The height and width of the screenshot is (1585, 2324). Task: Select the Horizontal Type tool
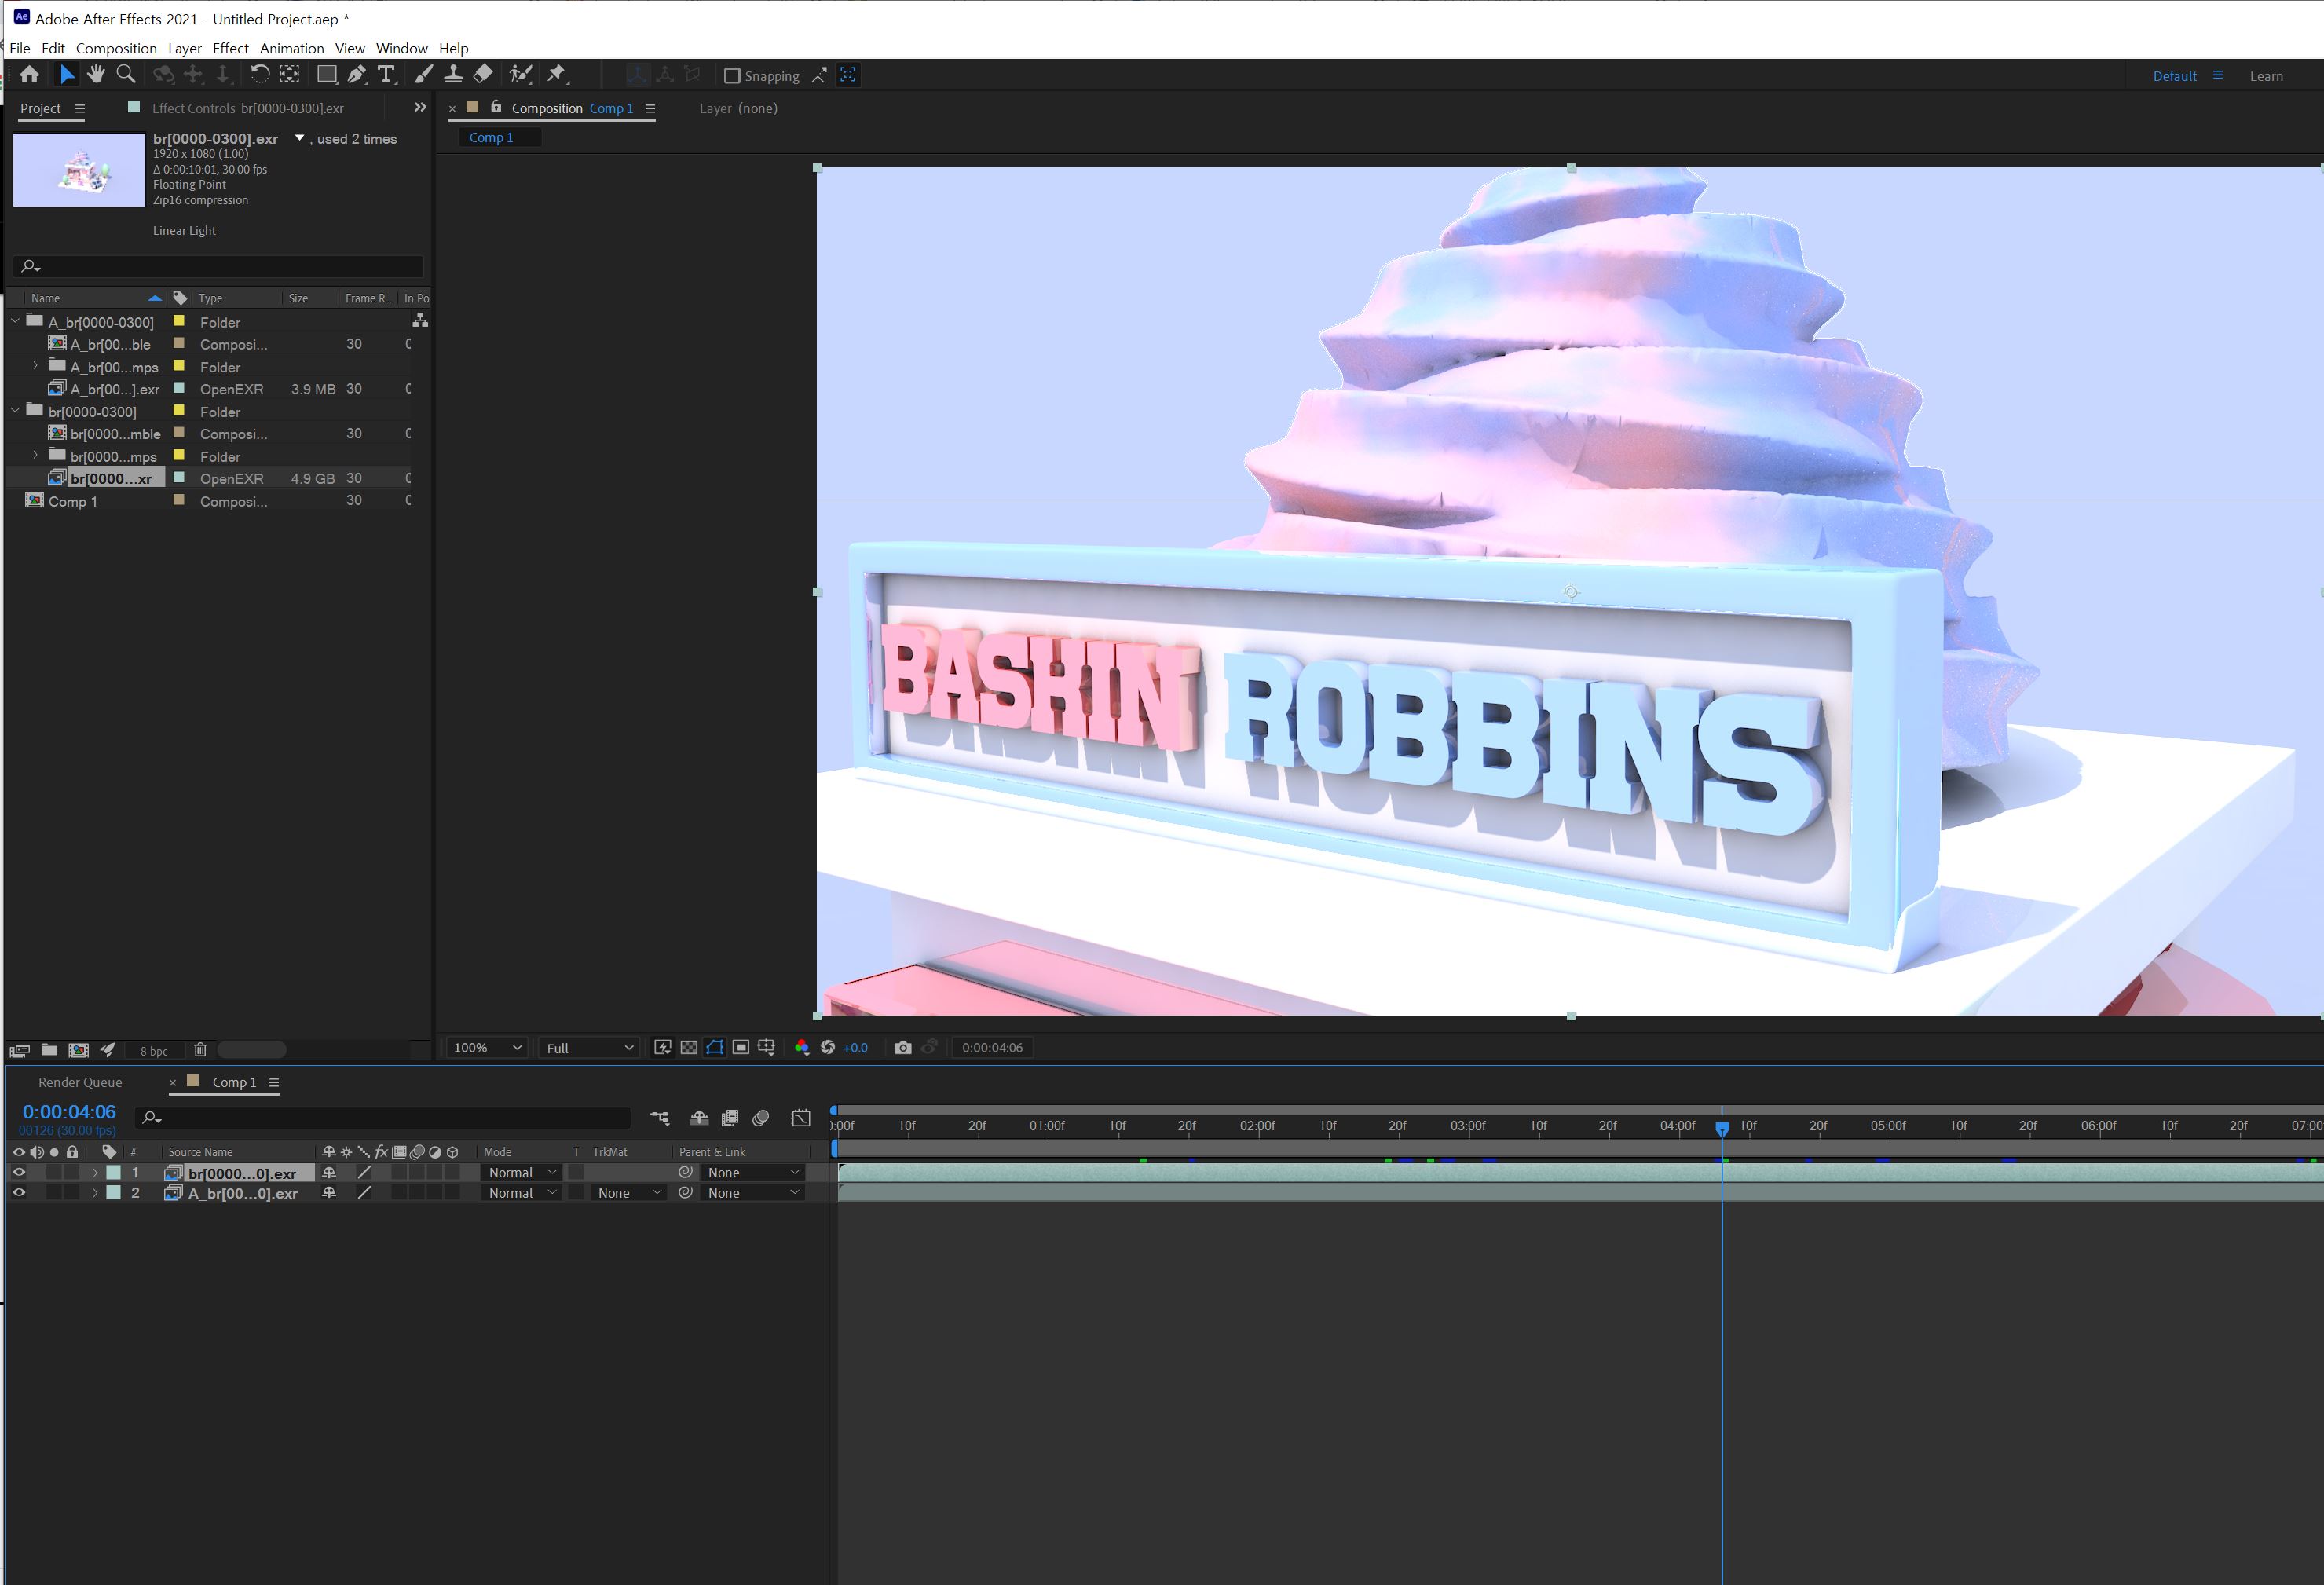point(386,74)
